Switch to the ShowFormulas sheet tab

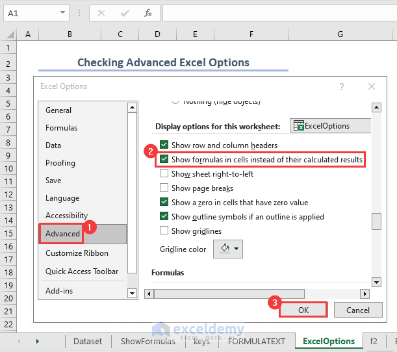(x=148, y=342)
